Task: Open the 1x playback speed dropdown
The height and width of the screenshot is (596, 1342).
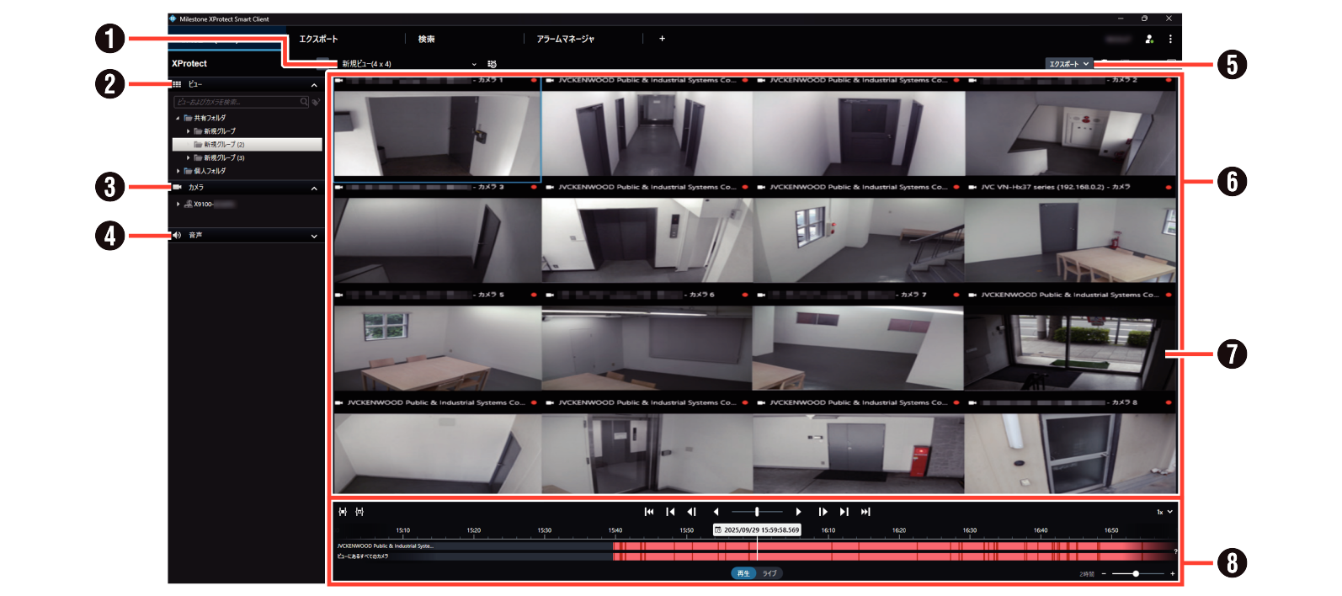Action: coord(1164,512)
